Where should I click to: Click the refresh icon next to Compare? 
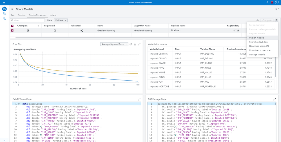click(257, 20)
